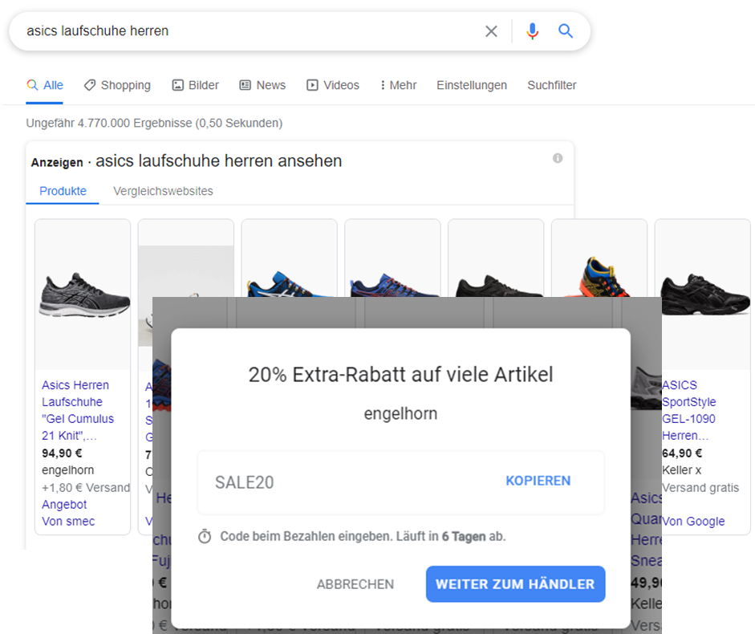Click the blue magnifier search icon
Image resolution: width=755 pixels, height=634 pixels.
[566, 31]
